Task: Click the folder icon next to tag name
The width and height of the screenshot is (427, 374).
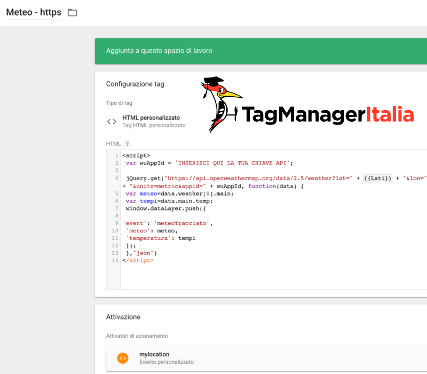Action: tap(73, 12)
